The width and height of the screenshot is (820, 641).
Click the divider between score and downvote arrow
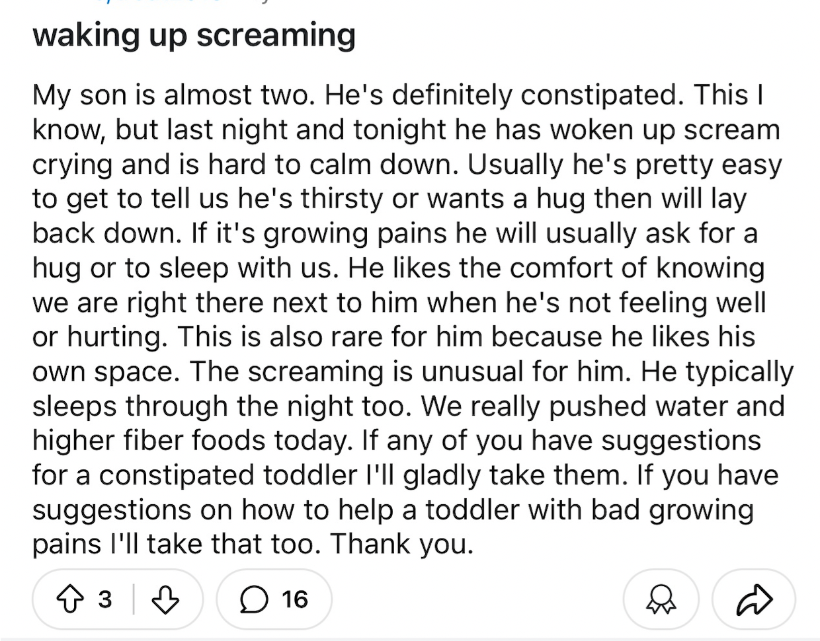tap(134, 599)
